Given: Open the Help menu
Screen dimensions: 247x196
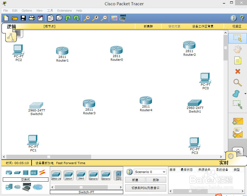Looking at the screenshot, I should coord(79,11).
